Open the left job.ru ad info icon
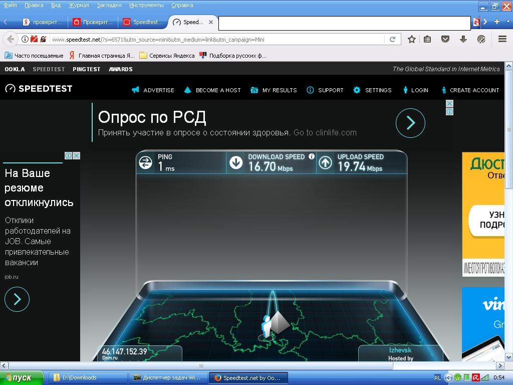Image resolution: width=513 pixels, height=385 pixels. click(68, 155)
